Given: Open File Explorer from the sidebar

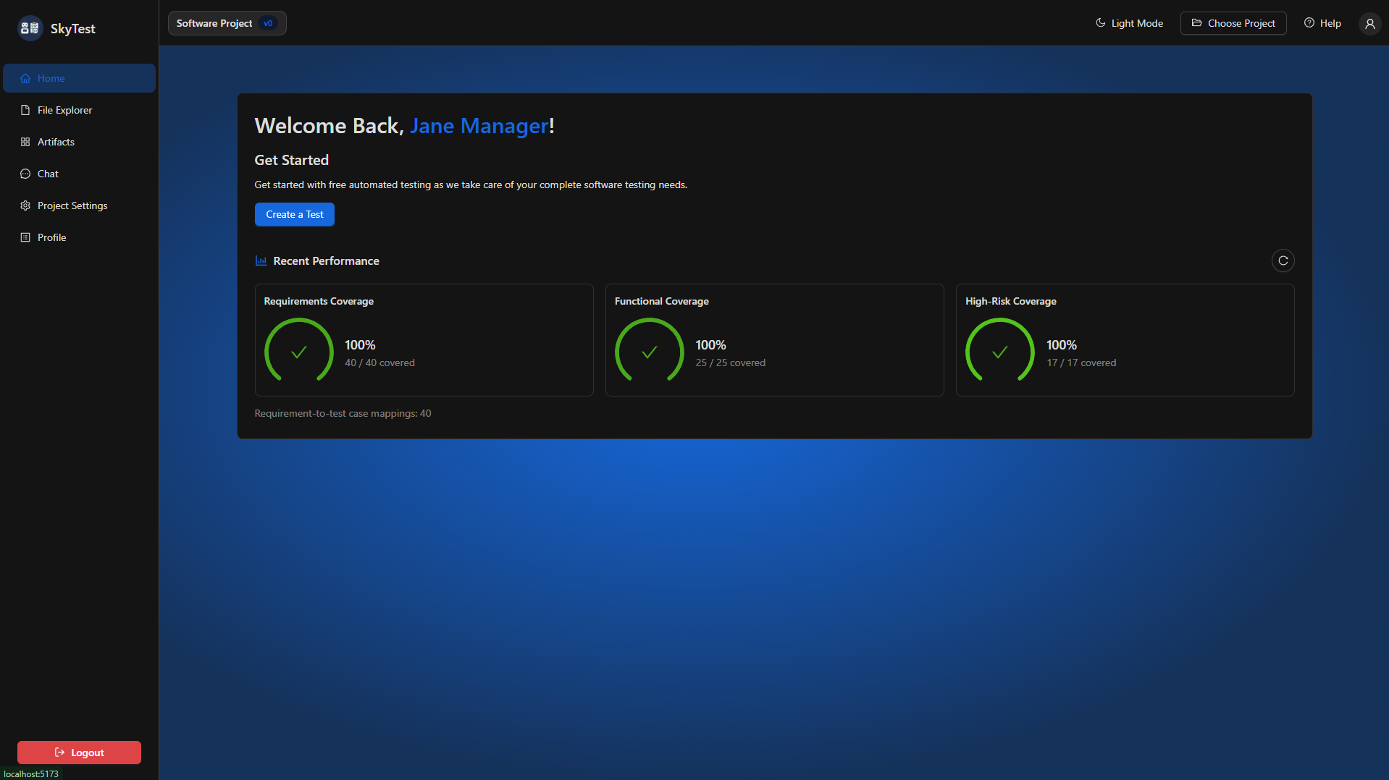Looking at the screenshot, I should coord(64,110).
